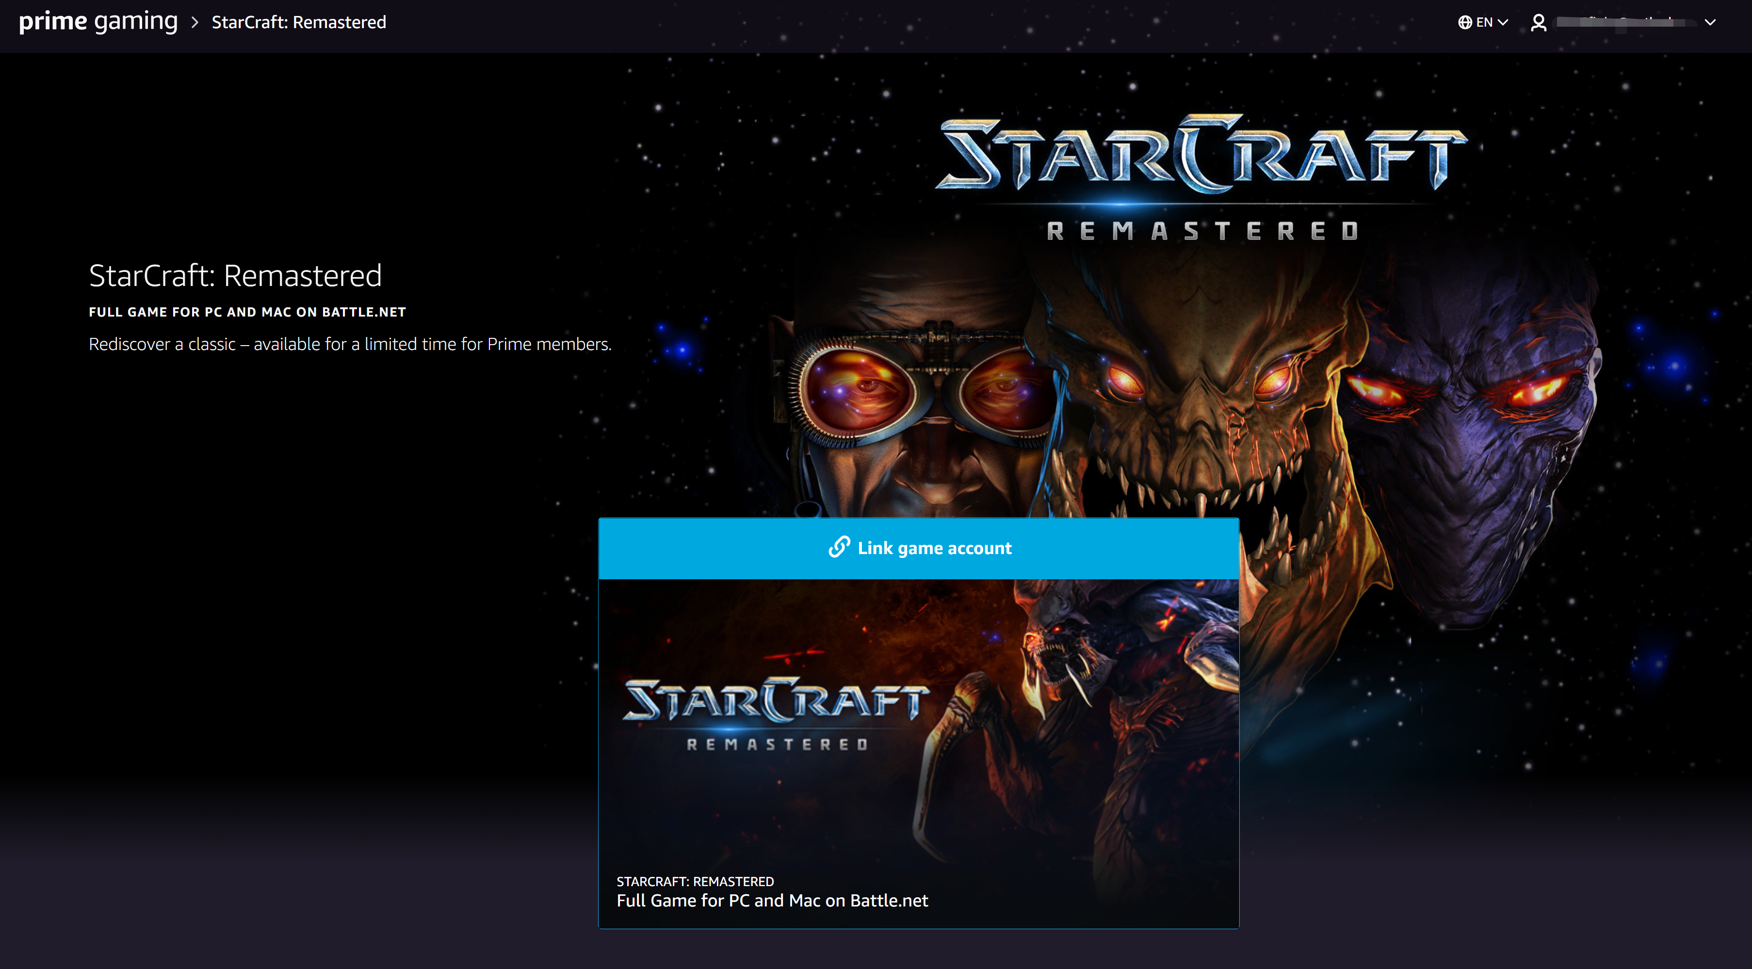The height and width of the screenshot is (969, 1752).
Task: Click the 'Rediscover a classic' description text
Action: pyautogui.click(x=350, y=344)
